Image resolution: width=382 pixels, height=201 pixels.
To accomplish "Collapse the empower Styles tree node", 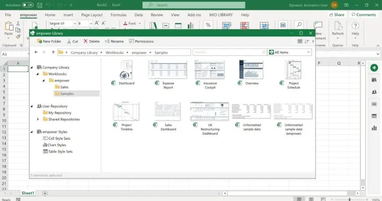I will 32,132.
